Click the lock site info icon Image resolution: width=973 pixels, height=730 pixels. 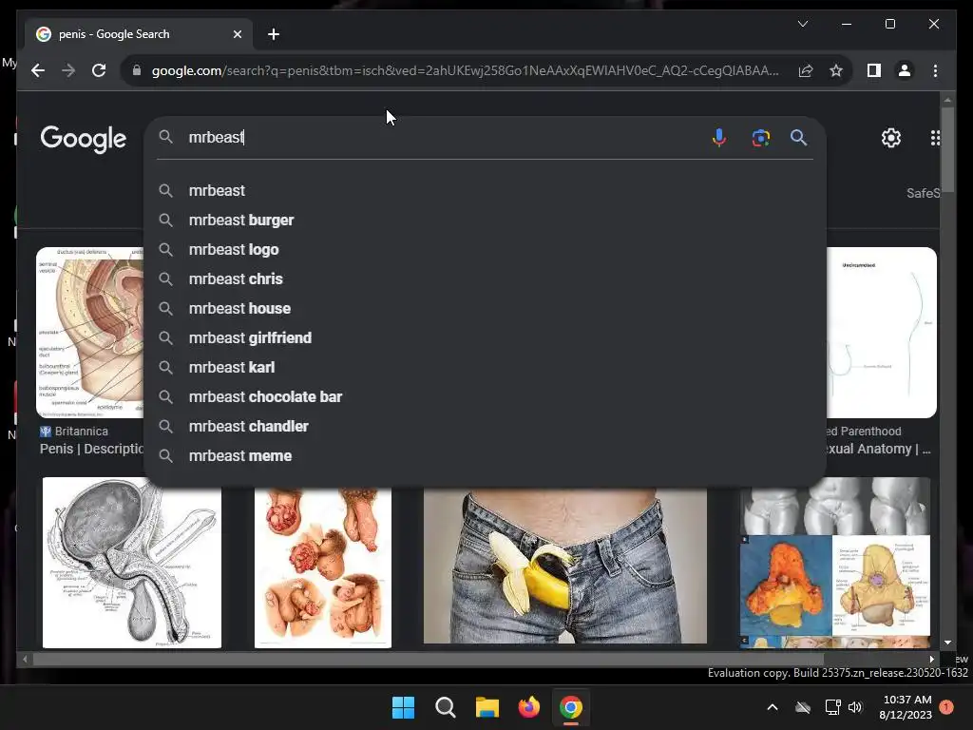[137, 70]
